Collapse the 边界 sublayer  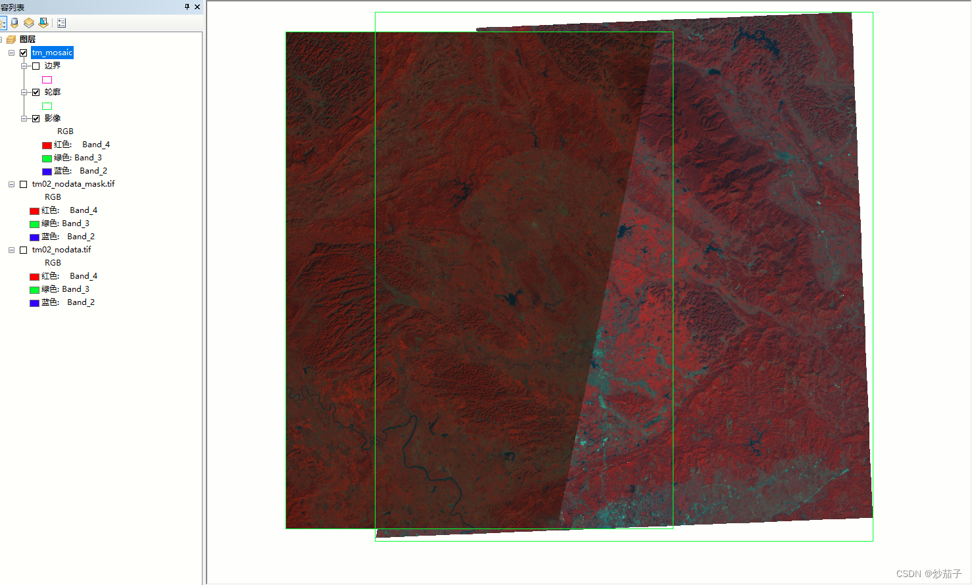[x=24, y=66]
